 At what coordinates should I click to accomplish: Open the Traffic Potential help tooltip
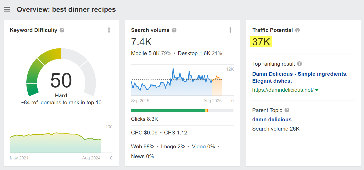click(x=297, y=30)
